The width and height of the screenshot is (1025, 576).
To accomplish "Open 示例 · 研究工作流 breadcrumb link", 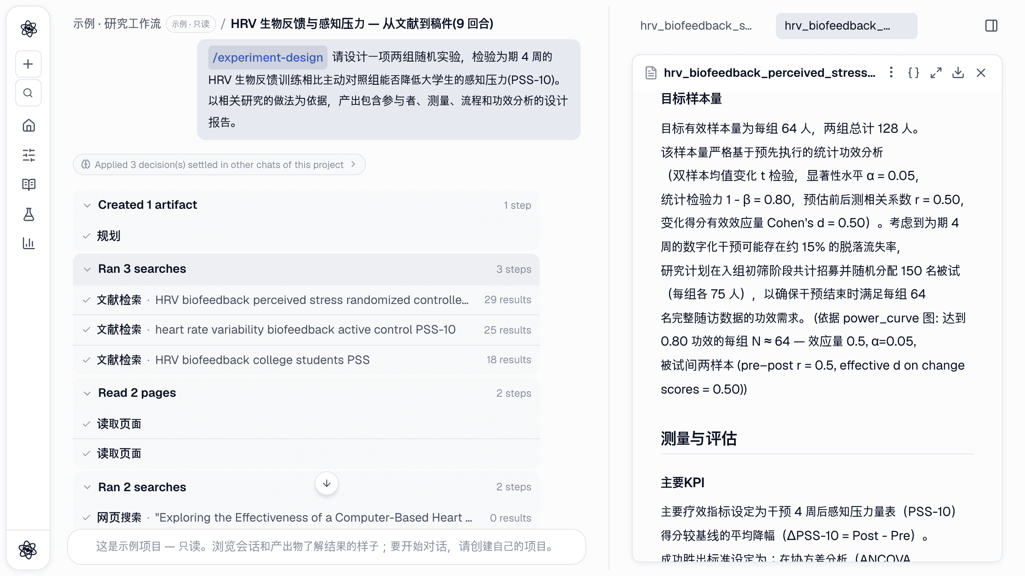I will (x=117, y=24).
